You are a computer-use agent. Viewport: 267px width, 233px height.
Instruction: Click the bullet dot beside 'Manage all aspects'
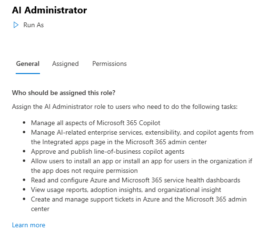pos(24,123)
